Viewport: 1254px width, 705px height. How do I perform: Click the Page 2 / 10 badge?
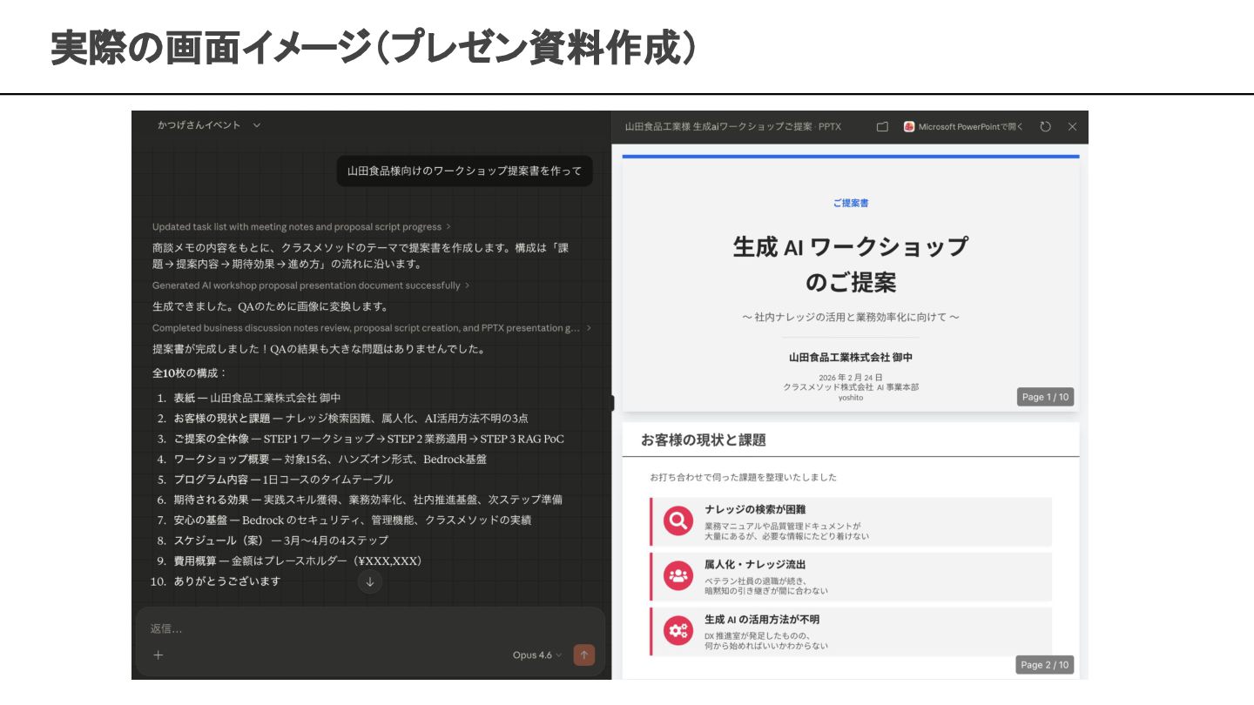[1045, 665]
